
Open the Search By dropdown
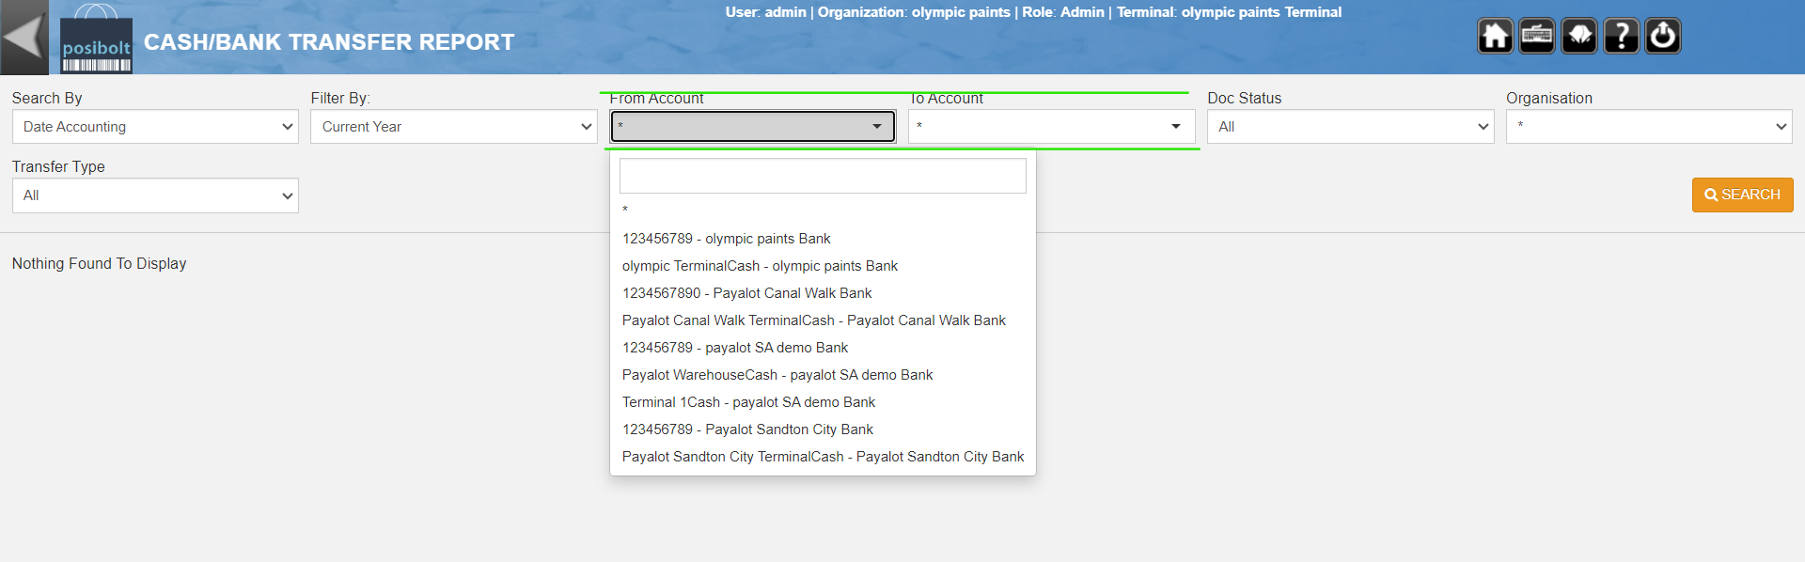point(155,127)
